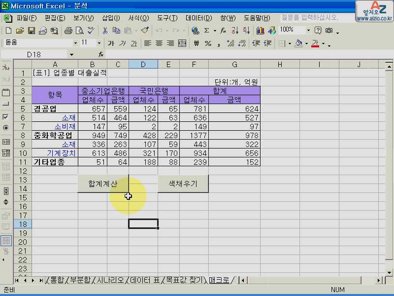Increase indent of cell

(267, 43)
